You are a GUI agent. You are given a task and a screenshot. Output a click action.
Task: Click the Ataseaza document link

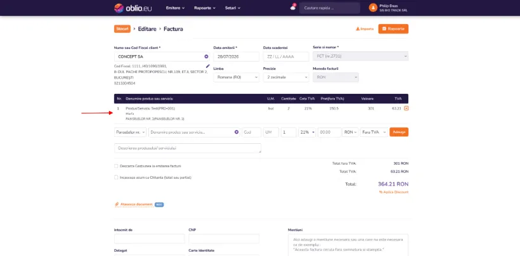click(136, 204)
